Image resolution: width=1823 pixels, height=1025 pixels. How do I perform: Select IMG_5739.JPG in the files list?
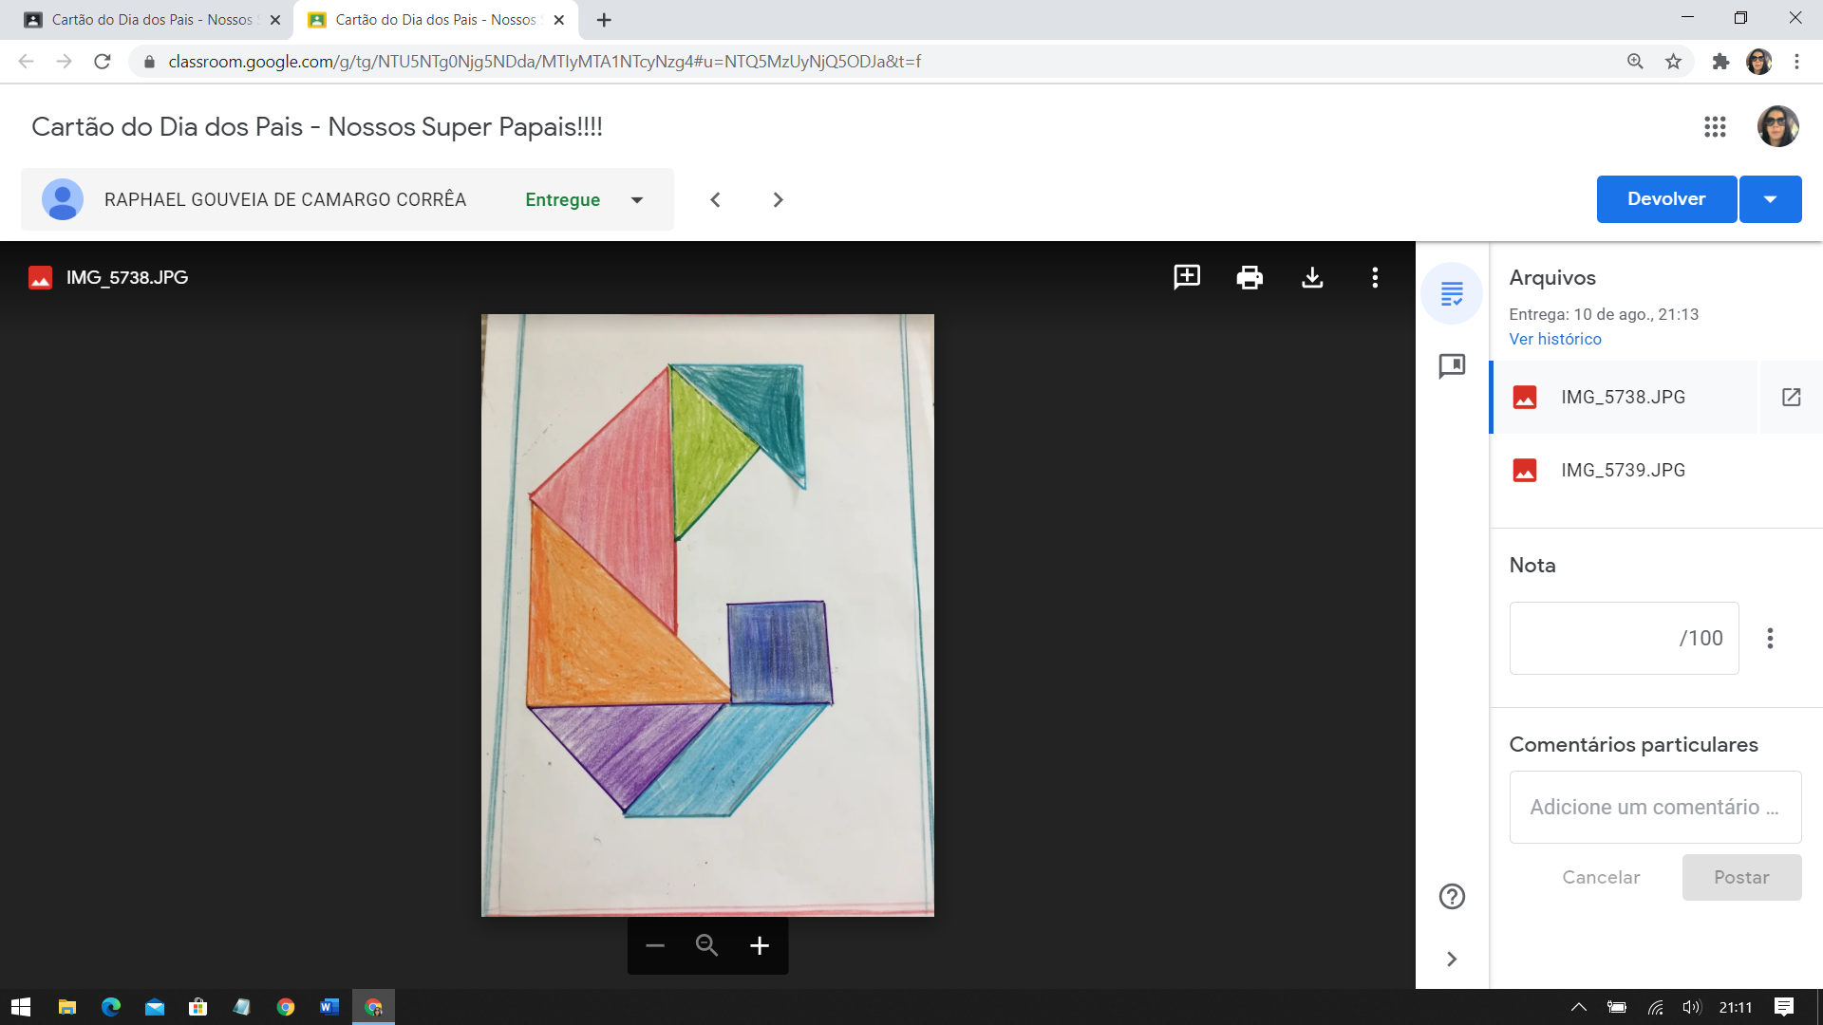[x=1623, y=471]
